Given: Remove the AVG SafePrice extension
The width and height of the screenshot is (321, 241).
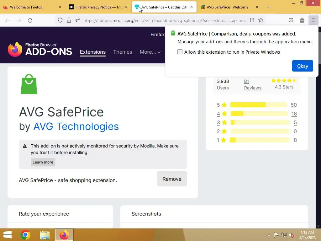Looking at the screenshot, I should pos(172,179).
